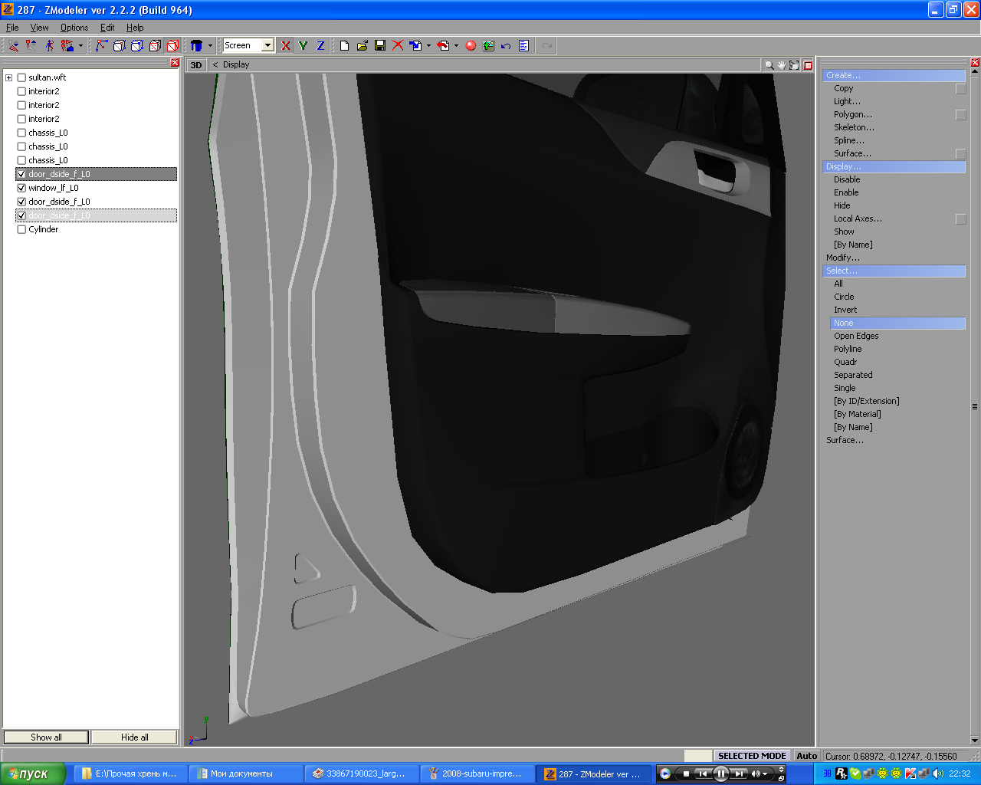
Task: Open the Screen axis dropdown
Action: (267, 46)
